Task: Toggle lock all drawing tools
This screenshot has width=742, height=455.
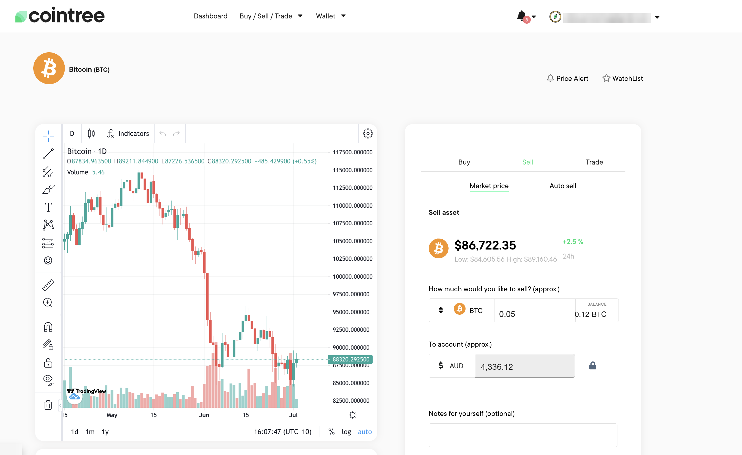Action: pos(48,363)
